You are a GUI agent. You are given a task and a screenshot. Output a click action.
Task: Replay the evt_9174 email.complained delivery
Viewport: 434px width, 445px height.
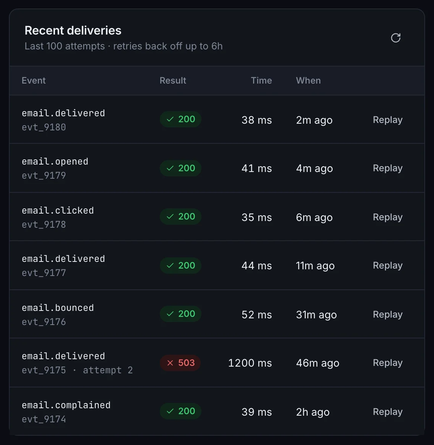(x=388, y=412)
